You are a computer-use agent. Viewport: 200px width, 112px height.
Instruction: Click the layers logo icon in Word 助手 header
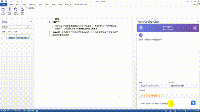click(141, 28)
